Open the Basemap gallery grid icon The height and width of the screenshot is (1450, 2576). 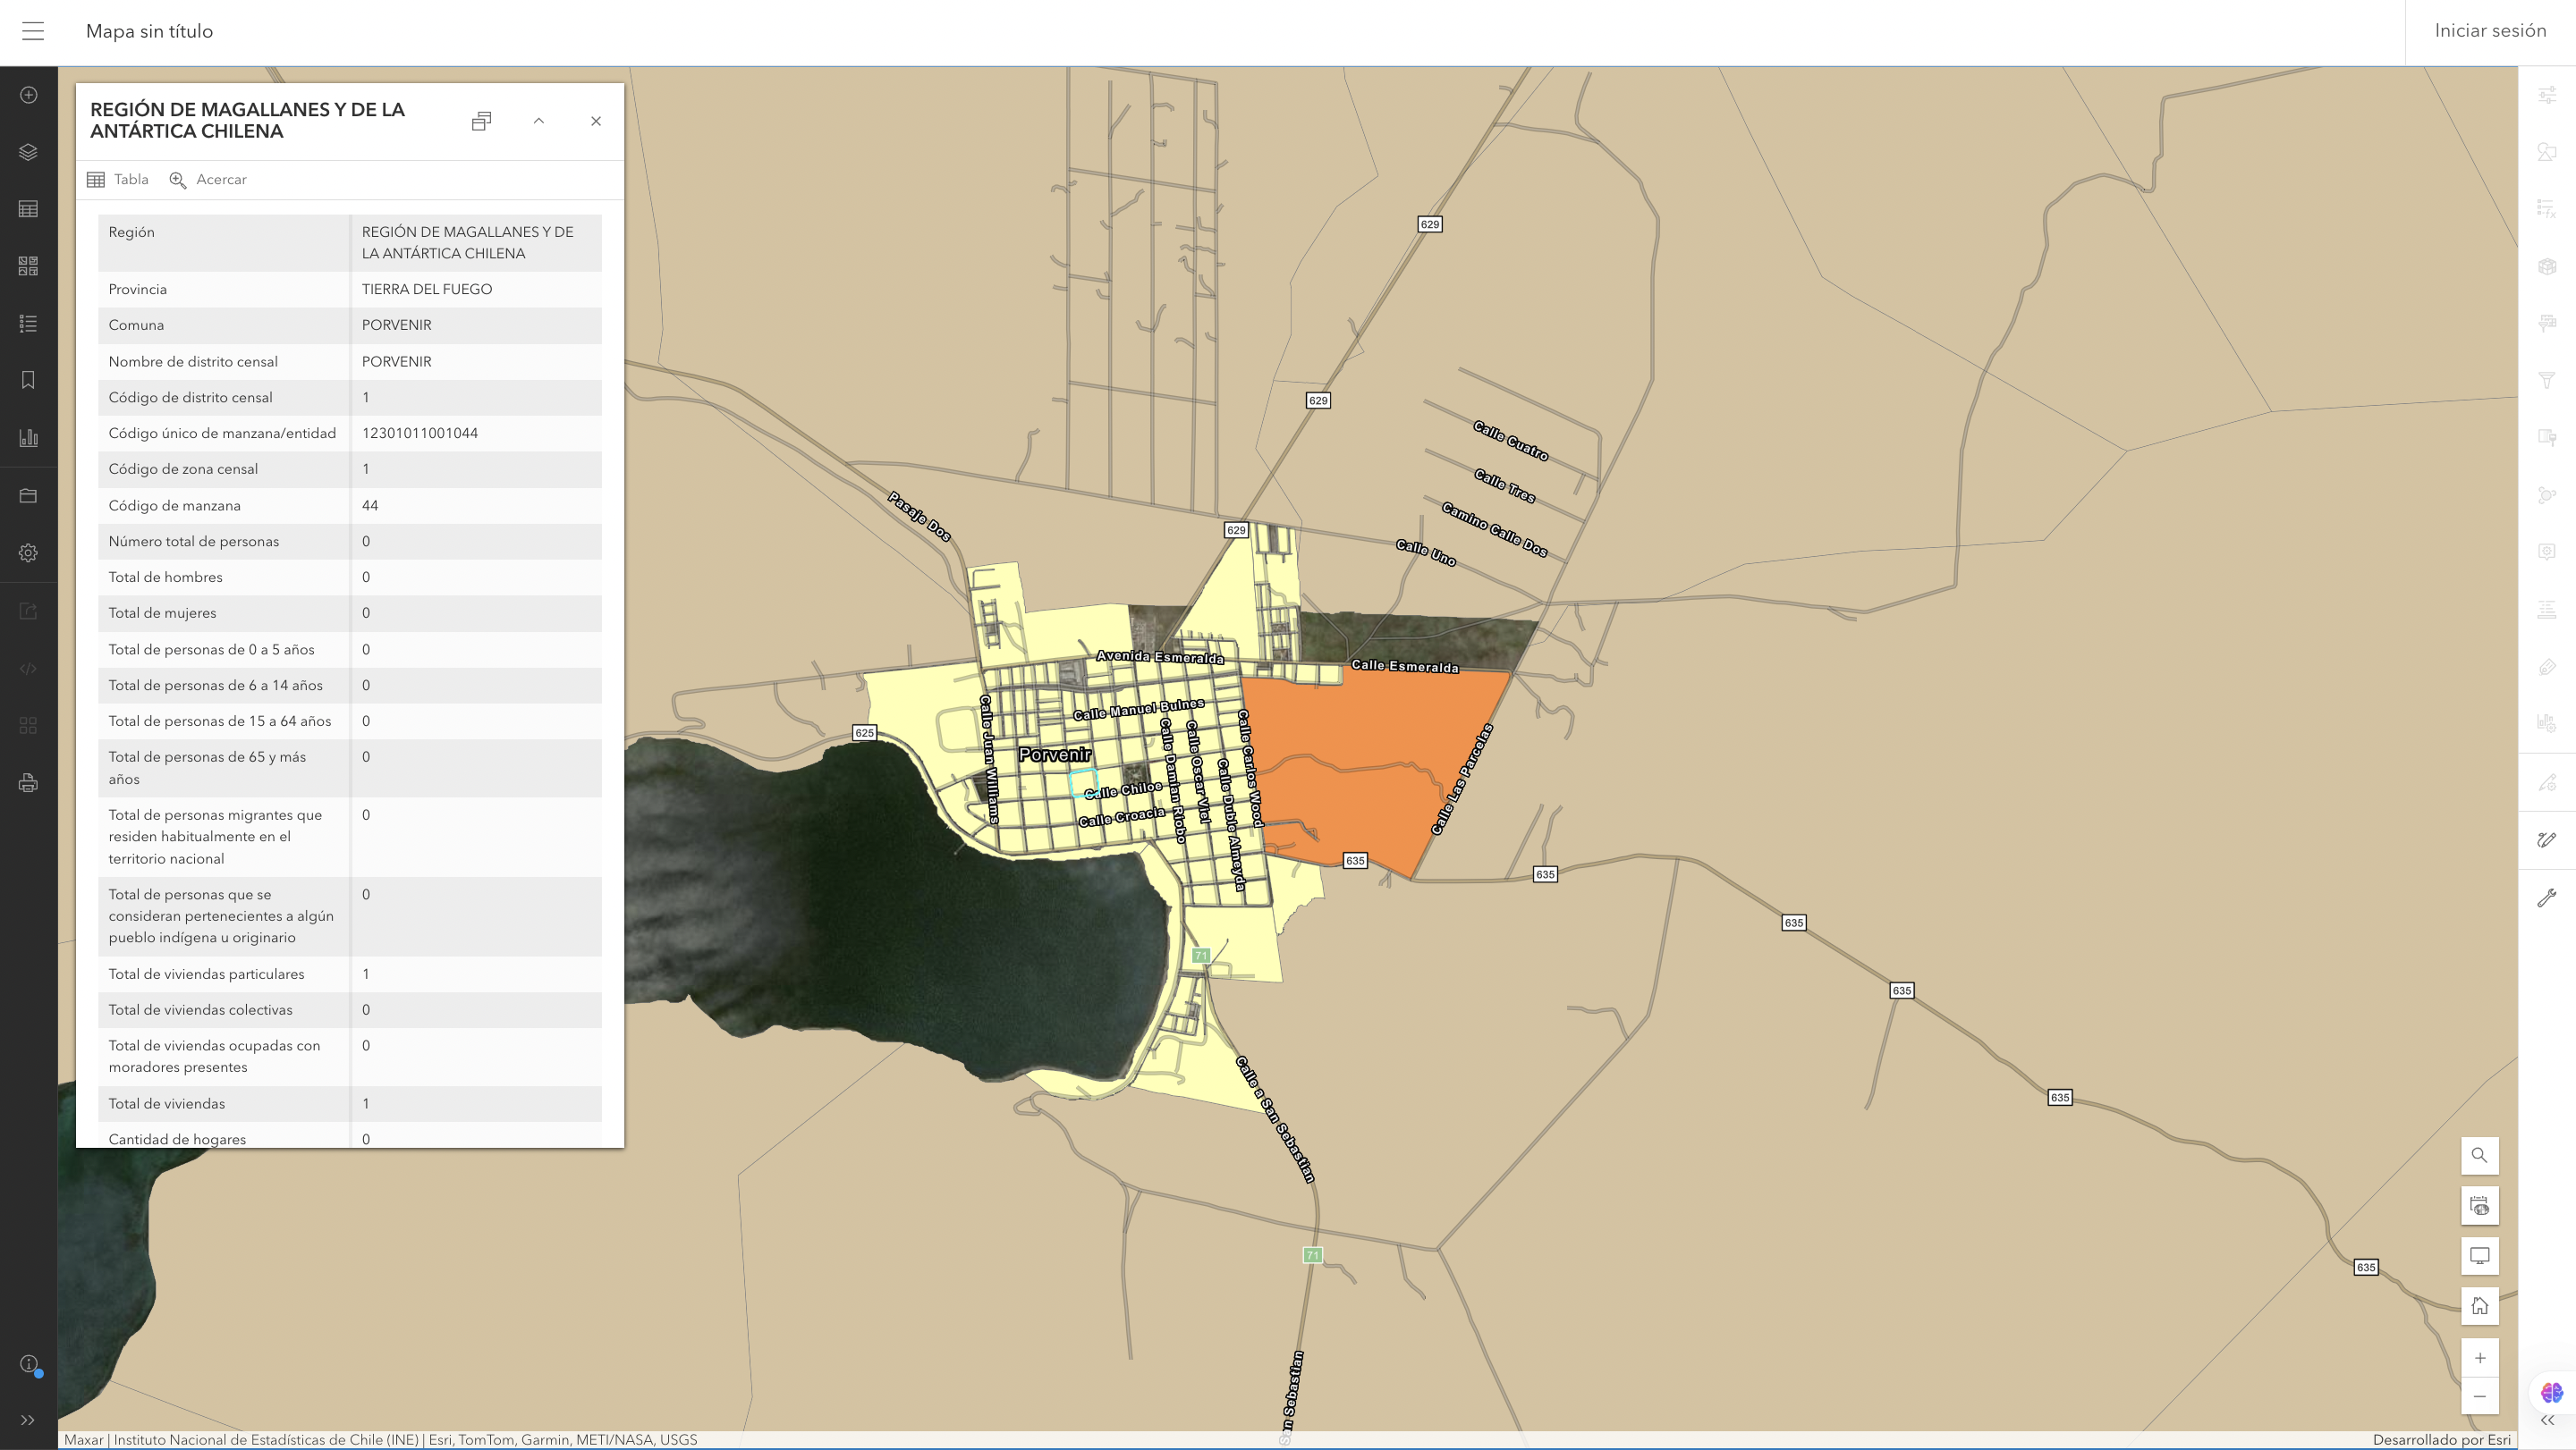pos(28,266)
